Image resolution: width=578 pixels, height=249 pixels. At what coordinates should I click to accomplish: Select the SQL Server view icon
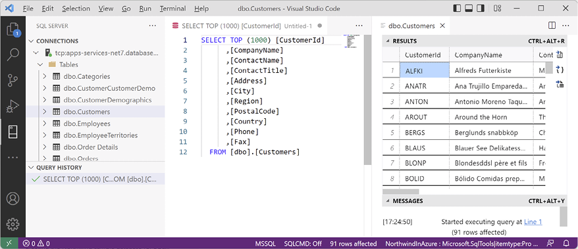click(x=13, y=131)
